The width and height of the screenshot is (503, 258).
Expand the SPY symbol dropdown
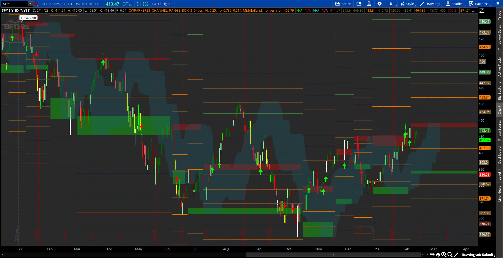coord(30,4)
